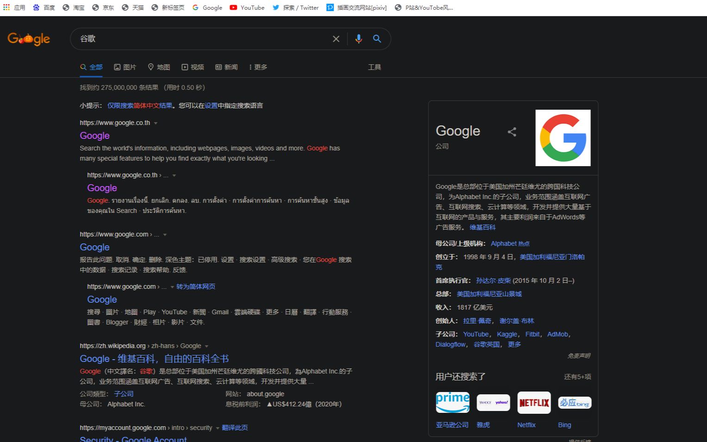Screen dimensions: 707x442
Task: Click 拉里·佩奇 founder link
Action: pos(477,321)
